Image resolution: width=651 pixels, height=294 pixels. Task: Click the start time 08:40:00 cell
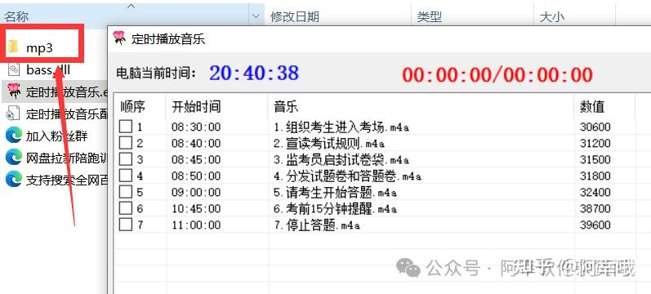196,143
